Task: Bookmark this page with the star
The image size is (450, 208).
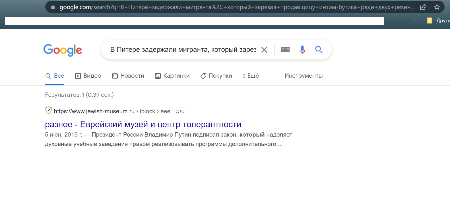Action: click(437, 7)
